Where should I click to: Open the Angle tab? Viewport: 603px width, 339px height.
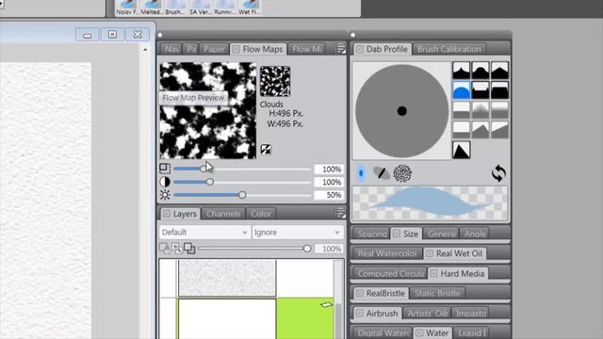pos(475,234)
